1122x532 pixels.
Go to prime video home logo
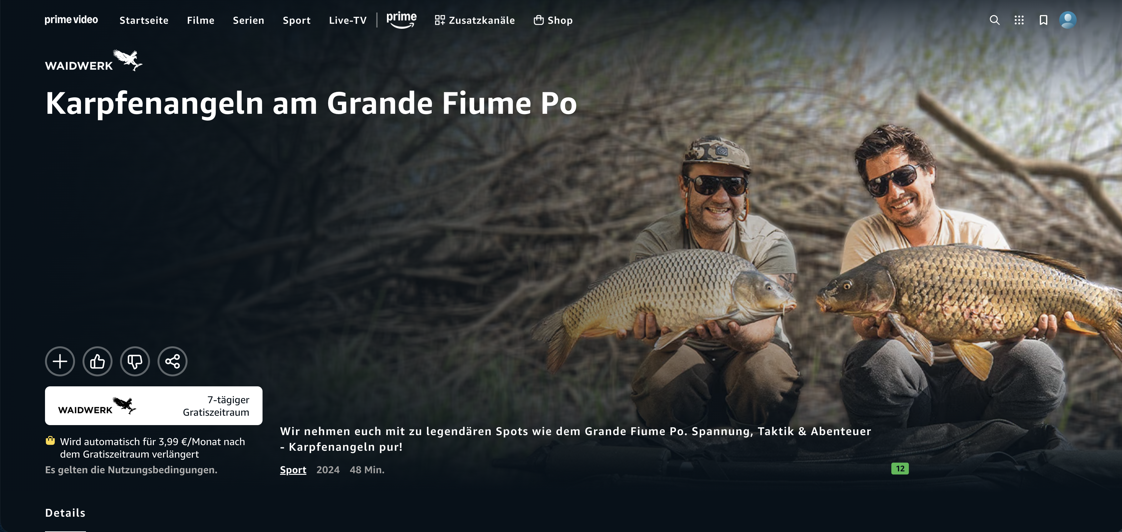coord(71,20)
